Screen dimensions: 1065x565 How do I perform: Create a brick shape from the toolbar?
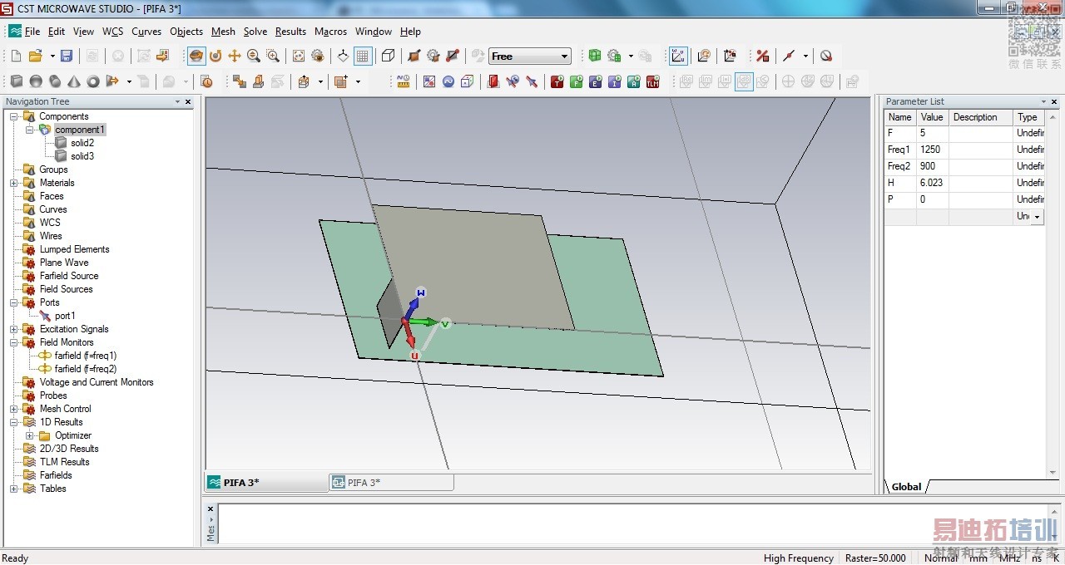[16, 81]
